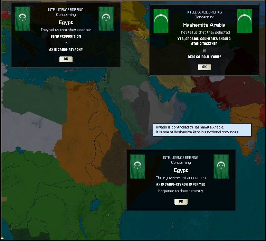Click 'Axis Cairo-Riyadh?' text in Hashemite Arabia briefing
Screen dimensions: 266x241
[205, 57]
